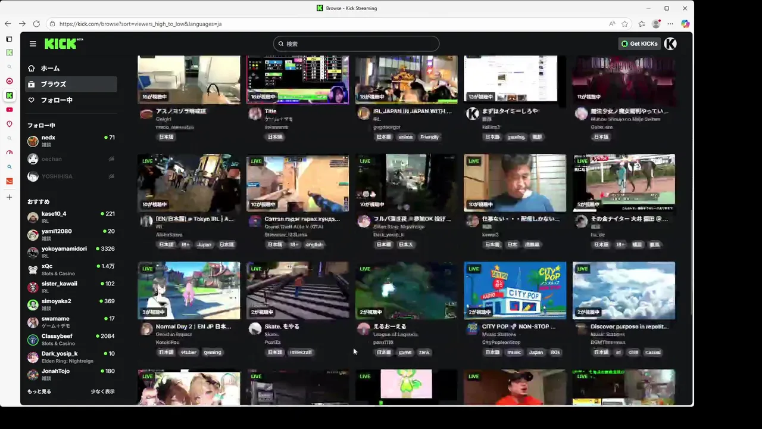Click the IRL JAPAN IN JAPAN stream title
The height and width of the screenshot is (429, 762).
click(413, 111)
